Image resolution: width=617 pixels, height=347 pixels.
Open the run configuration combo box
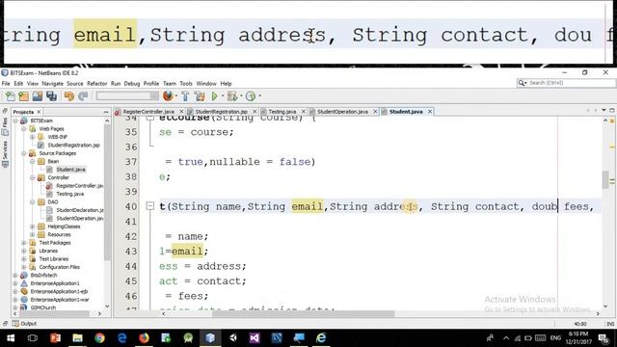[127, 95]
